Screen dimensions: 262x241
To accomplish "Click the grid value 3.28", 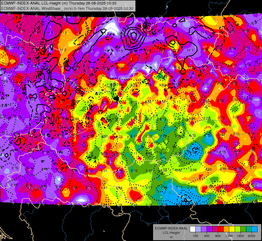I will (221, 118).
